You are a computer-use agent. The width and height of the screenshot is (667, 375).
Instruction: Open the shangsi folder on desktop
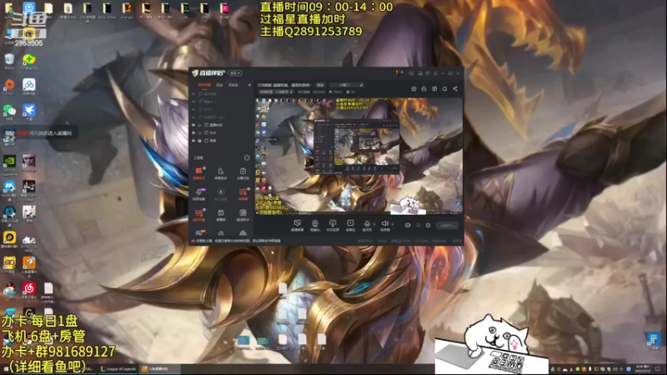(x=127, y=10)
